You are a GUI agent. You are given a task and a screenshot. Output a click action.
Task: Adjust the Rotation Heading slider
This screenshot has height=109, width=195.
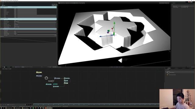(x=37, y=12)
